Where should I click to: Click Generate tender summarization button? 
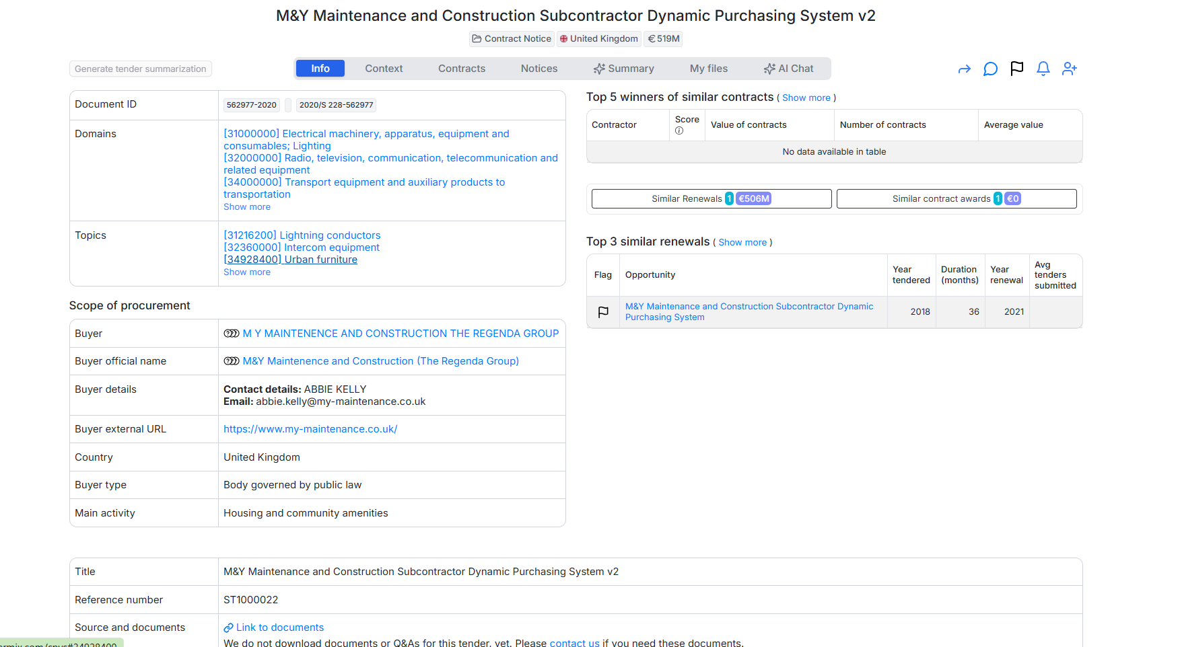[141, 69]
